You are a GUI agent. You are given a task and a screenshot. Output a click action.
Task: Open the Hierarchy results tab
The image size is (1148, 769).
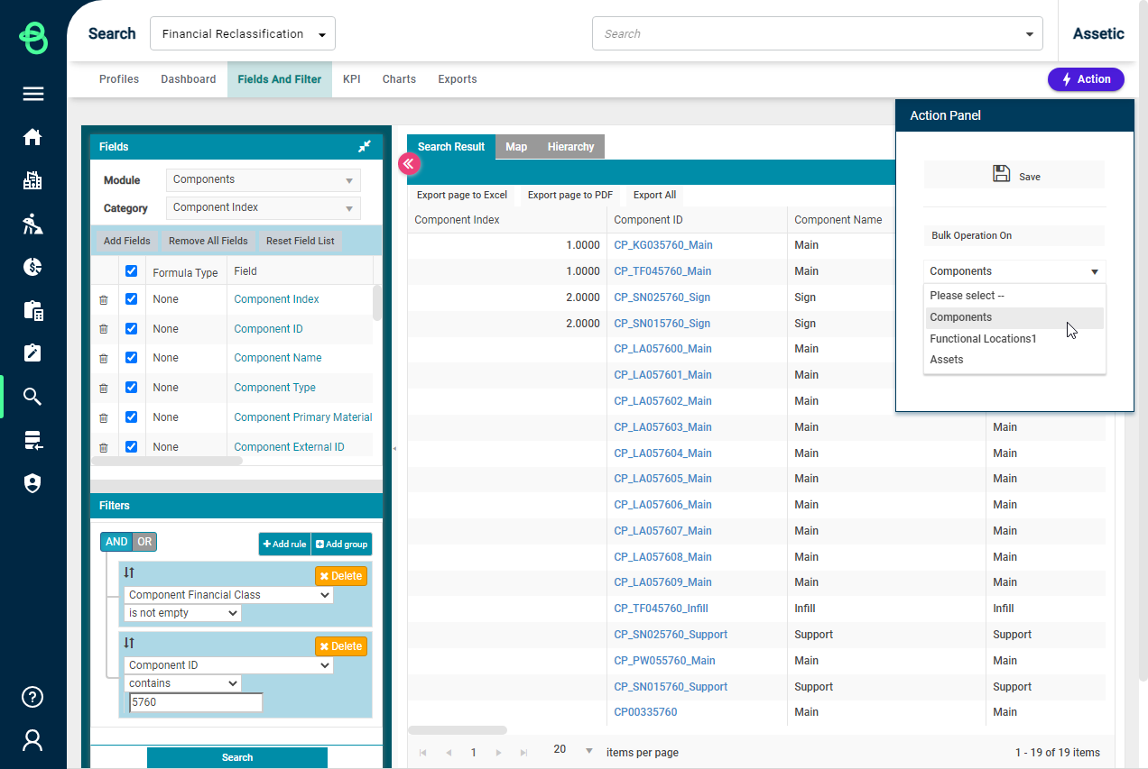click(x=570, y=147)
